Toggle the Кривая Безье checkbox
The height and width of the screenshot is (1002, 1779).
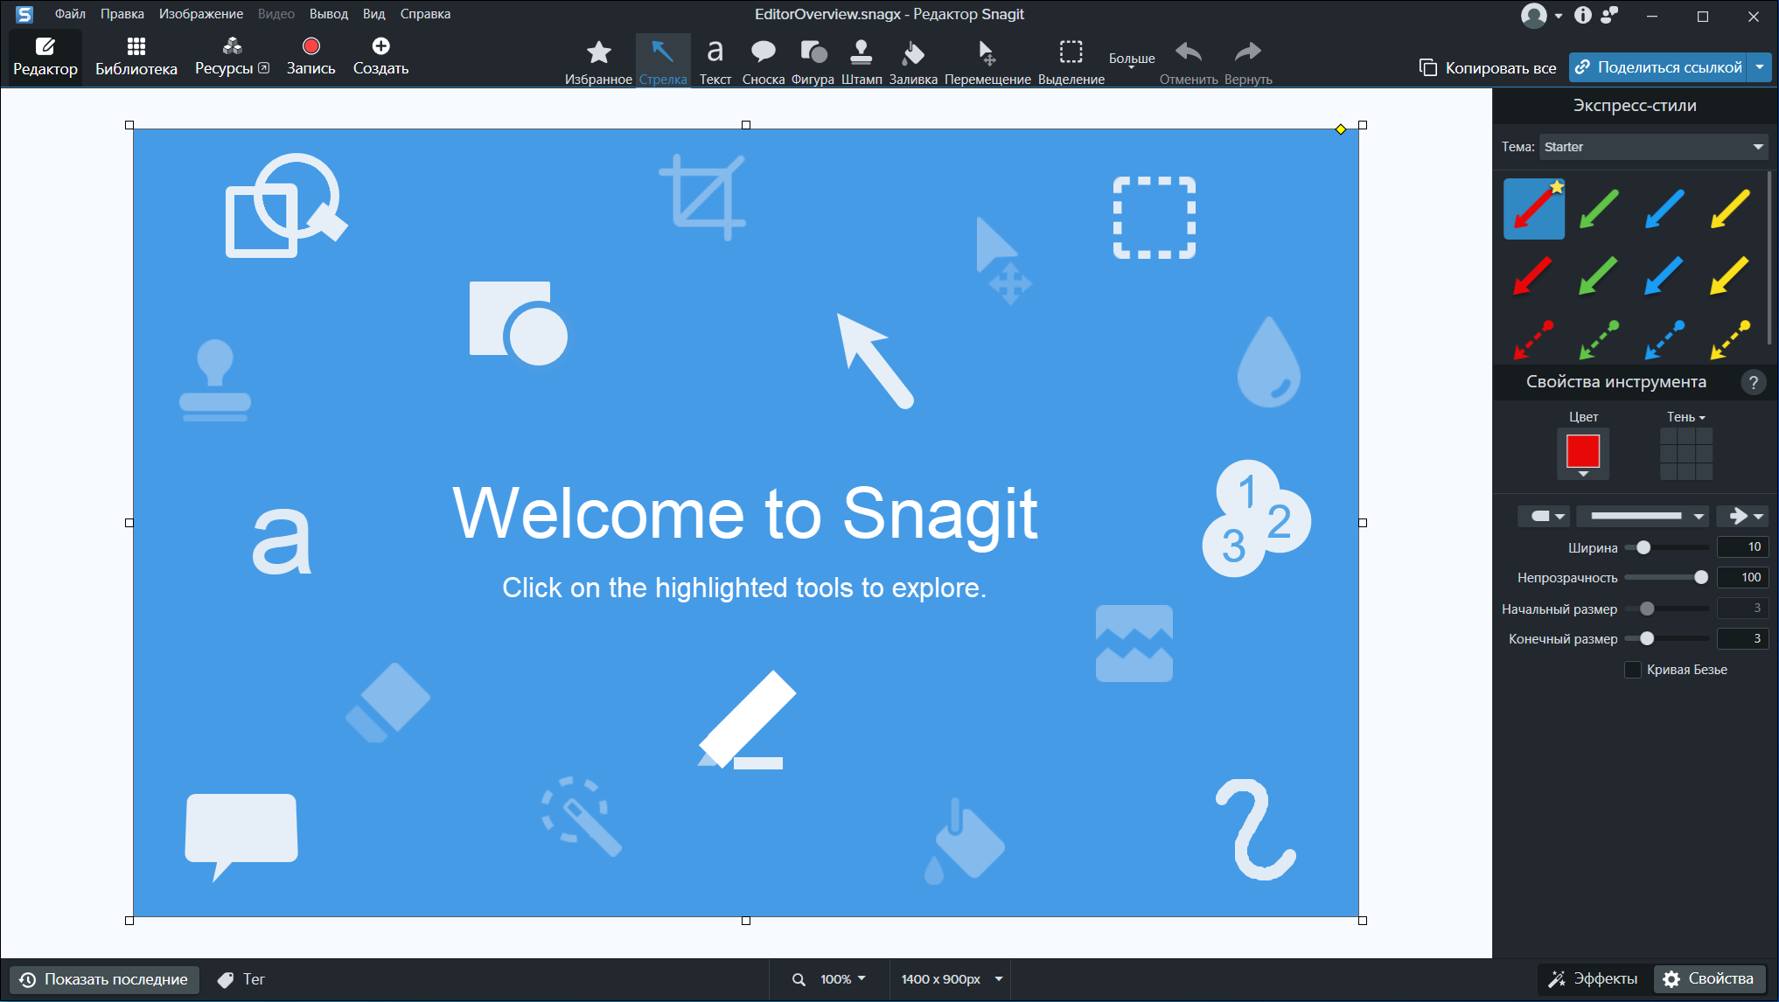pyautogui.click(x=1632, y=670)
